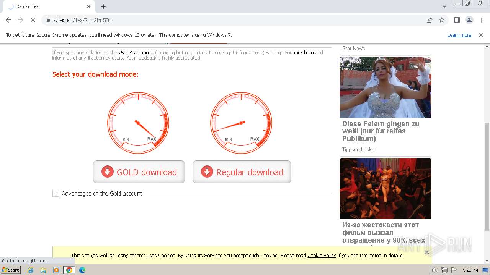Open the Windows Start menu
Screen dimensions: 490x275
tap(11, 270)
